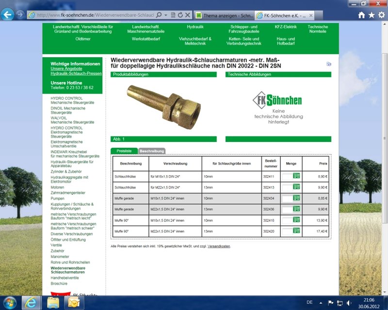The image size is (388, 310).
Task: Expand address bar dropdown arrow
Action: click(166, 15)
